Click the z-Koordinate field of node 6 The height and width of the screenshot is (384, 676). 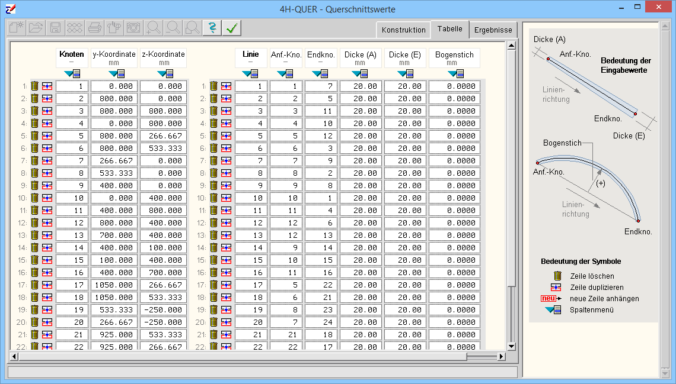pyautogui.click(x=164, y=149)
